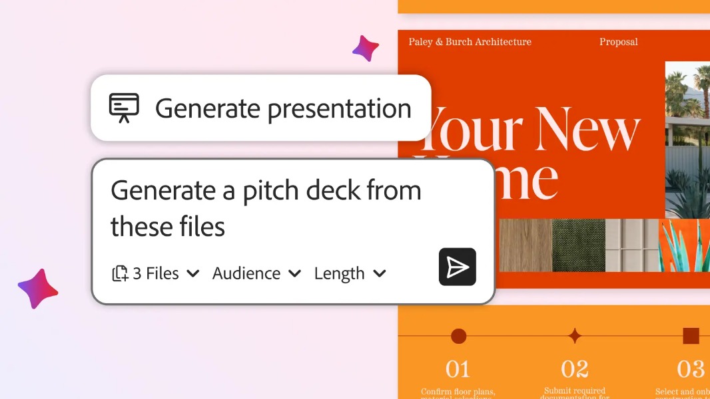Select the circle marker above step 01
The width and height of the screenshot is (710, 399).
[x=458, y=336]
